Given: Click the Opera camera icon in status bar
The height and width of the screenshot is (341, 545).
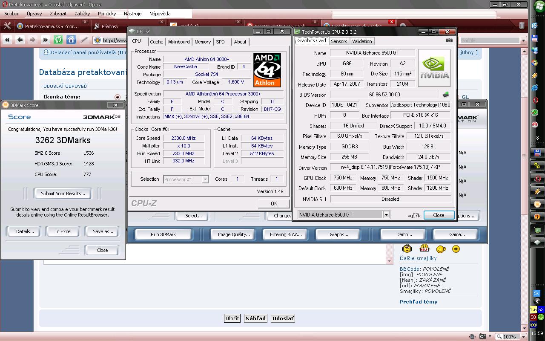Looking at the screenshot, I should [x=483, y=336].
